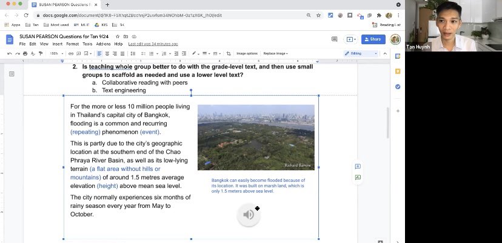Collapse the menus with the up chevron
502x243 pixels.
point(385,53)
